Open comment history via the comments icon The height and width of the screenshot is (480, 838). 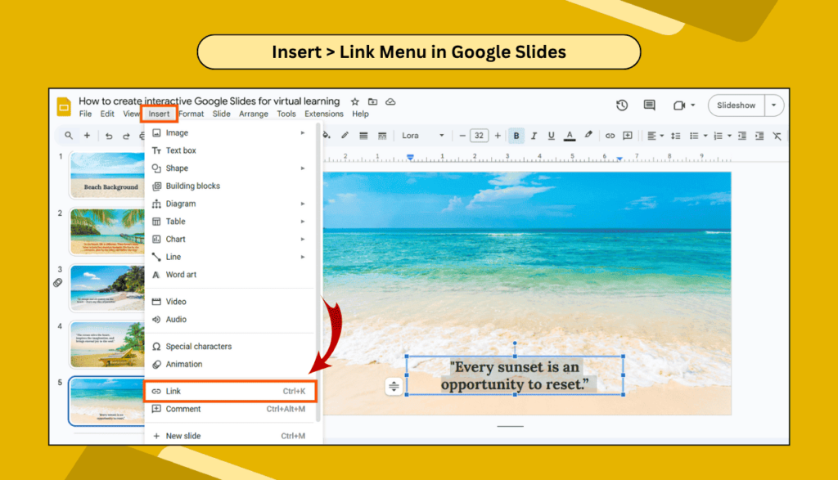point(649,105)
